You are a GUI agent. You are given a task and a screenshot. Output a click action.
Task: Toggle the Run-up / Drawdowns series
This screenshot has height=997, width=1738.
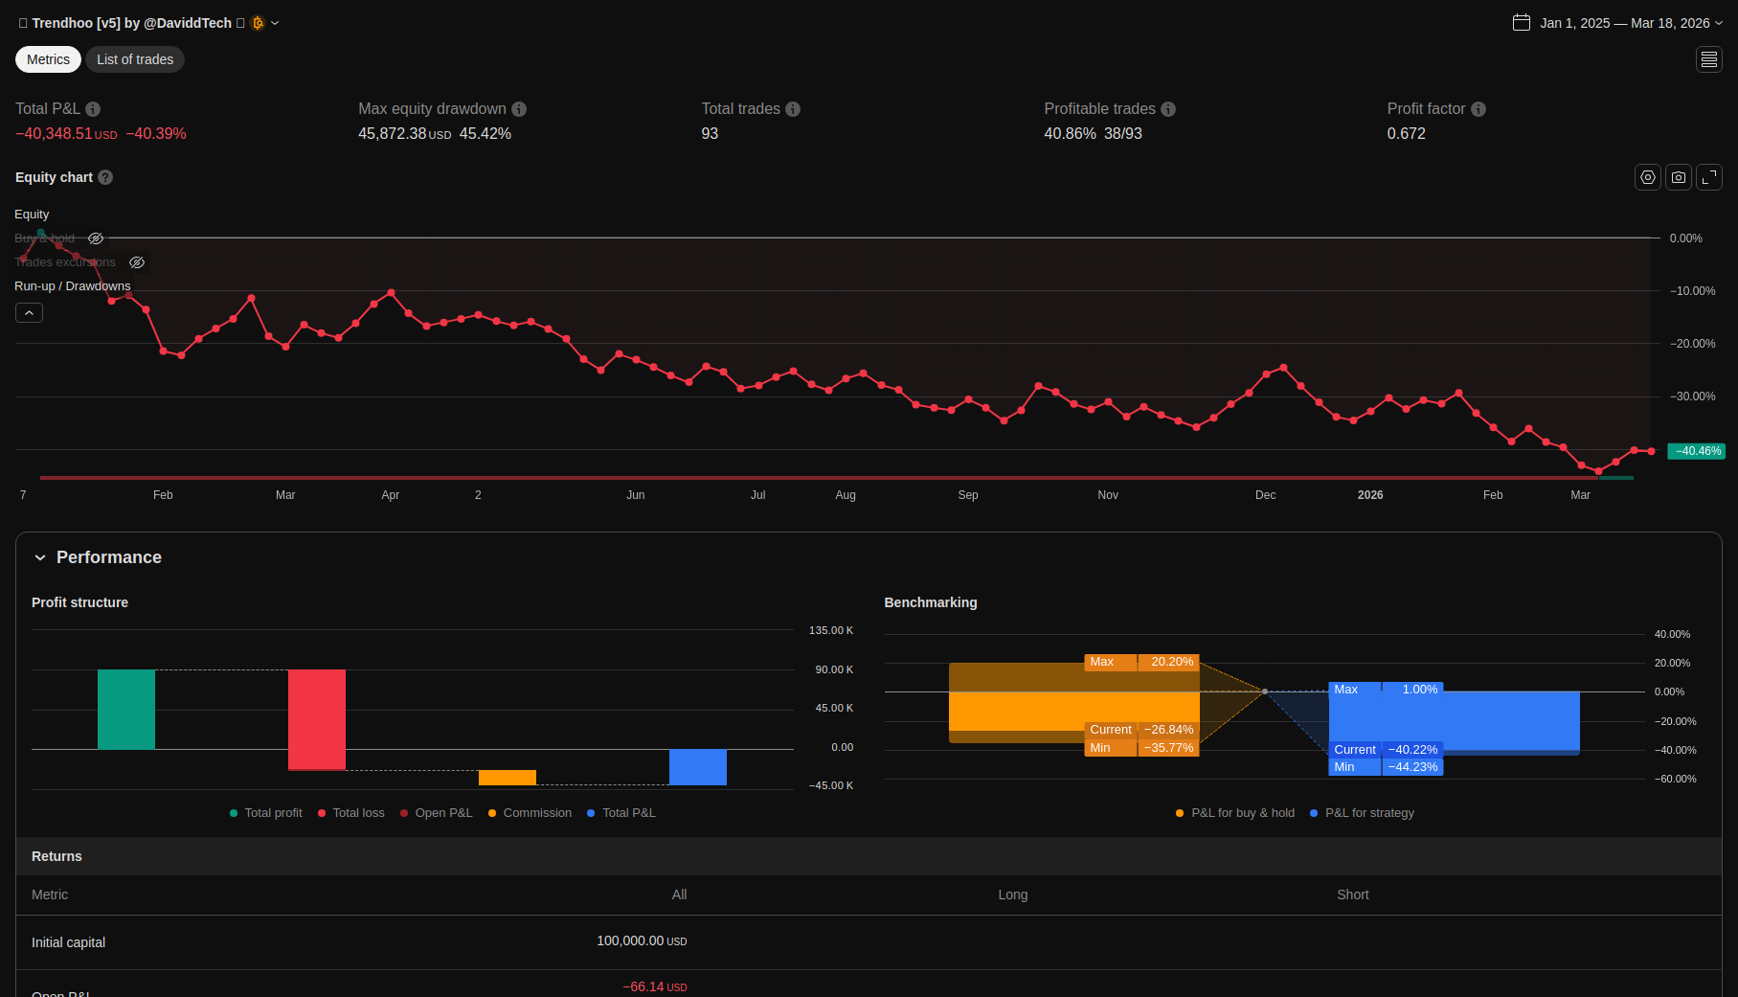coord(72,286)
